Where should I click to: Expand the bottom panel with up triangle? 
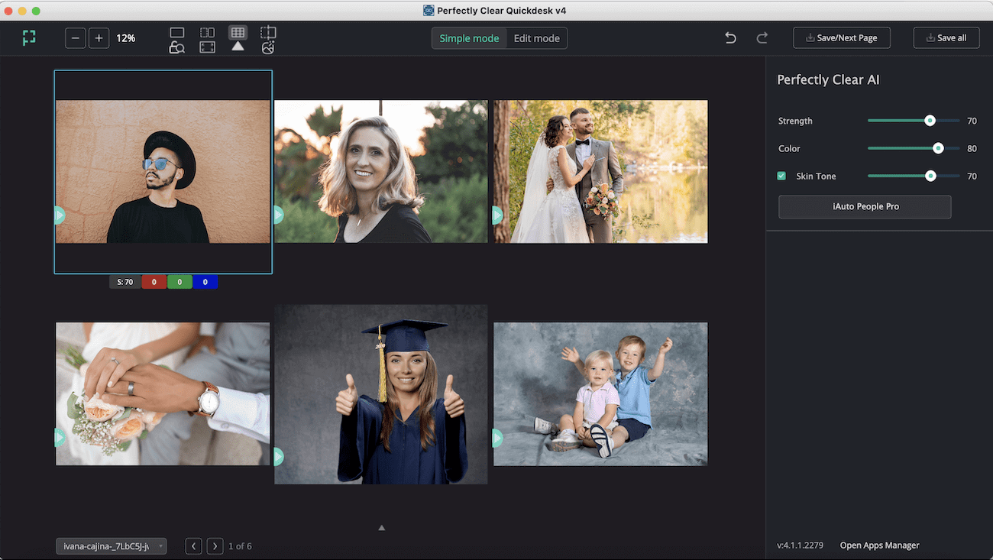pyautogui.click(x=382, y=528)
